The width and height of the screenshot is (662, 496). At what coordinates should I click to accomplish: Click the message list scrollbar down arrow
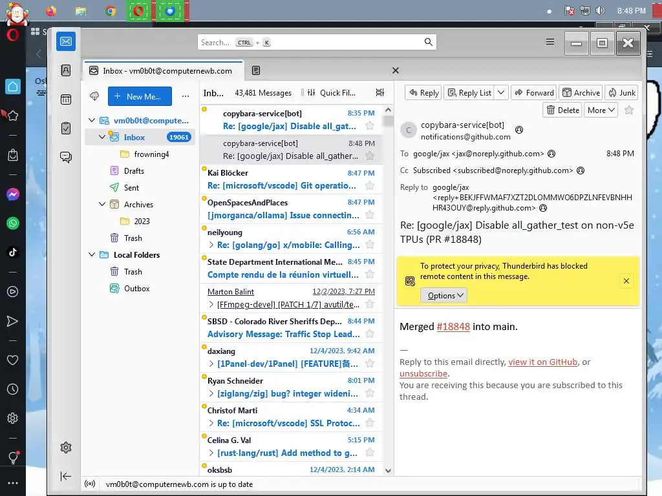tap(388, 471)
